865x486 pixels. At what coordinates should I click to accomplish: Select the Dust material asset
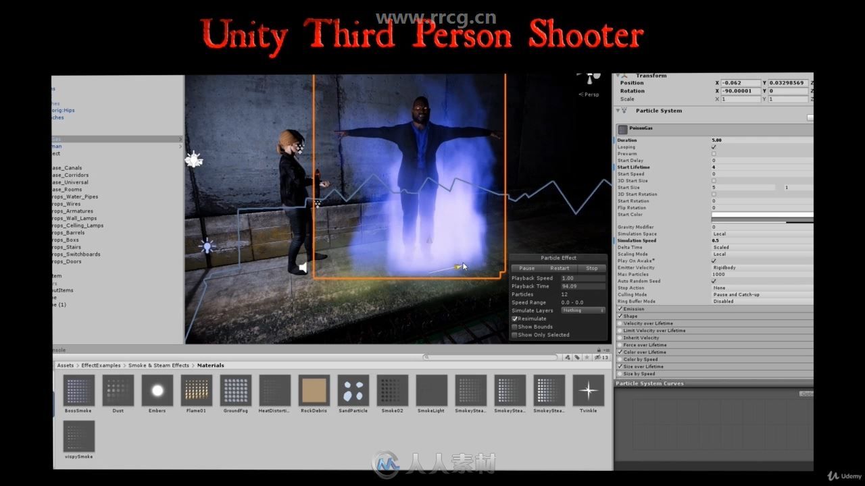[118, 391]
